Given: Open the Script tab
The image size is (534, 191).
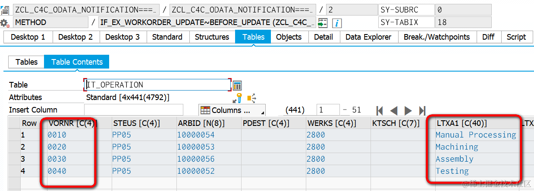Looking at the screenshot, I should point(516,37).
